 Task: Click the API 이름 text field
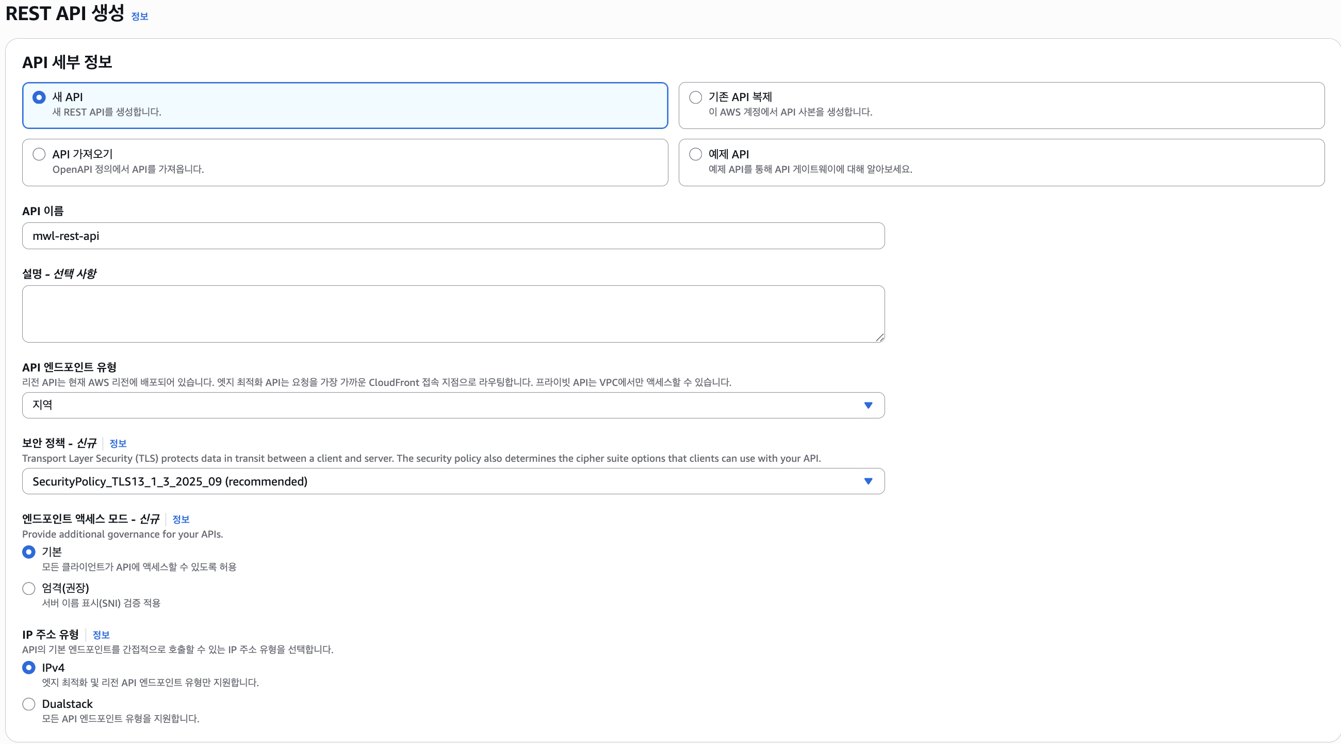[x=453, y=236]
